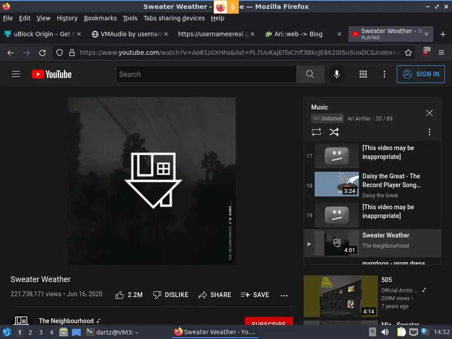Viewport: 452px width, 339px height.
Task: Click the taskbar clock 14:52
Action: [x=441, y=332]
